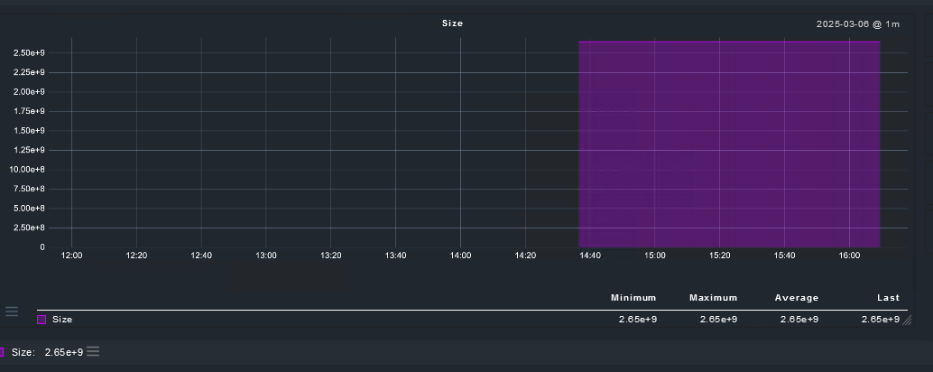
Task: Click the 14:00 mark on the time axis
Action: coord(460,256)
